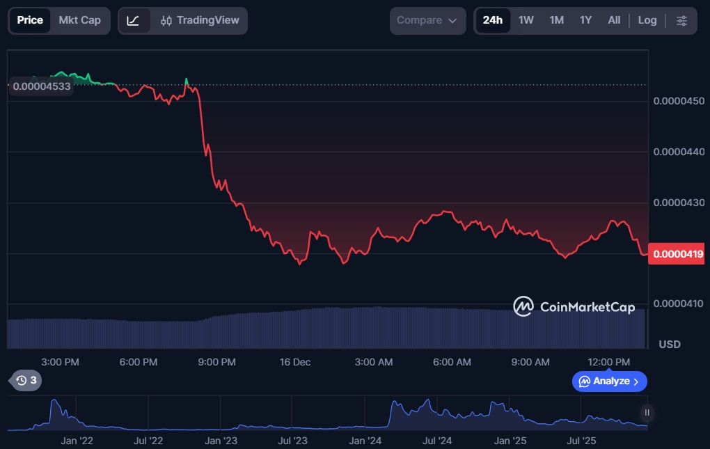
Task: Choose the 1M time range
Action: pos(556,20)
